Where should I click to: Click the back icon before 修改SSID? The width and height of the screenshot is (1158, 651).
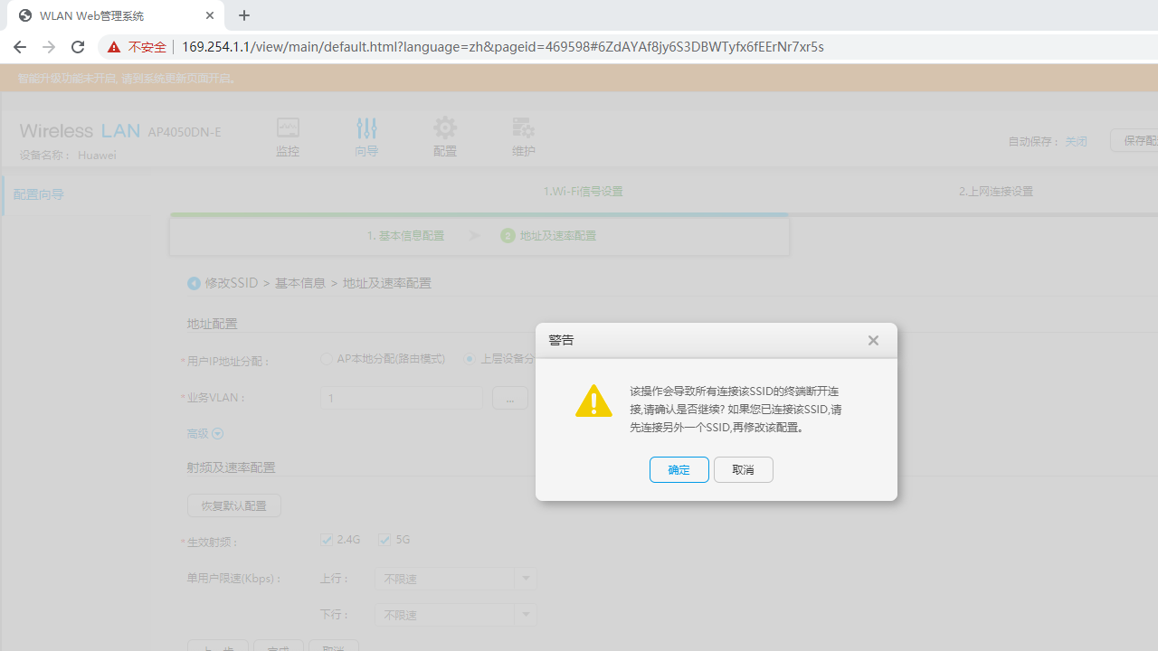tap(194, 283)
